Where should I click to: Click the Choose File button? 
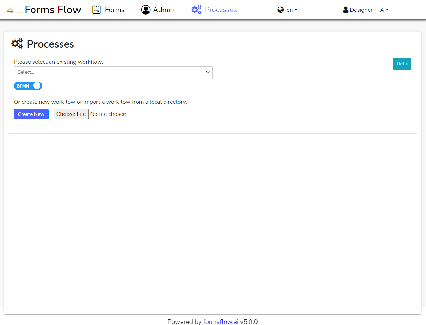pos(71,114)
